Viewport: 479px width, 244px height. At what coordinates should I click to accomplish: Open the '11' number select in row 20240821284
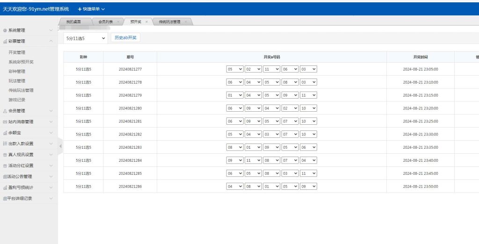point(253,160)
